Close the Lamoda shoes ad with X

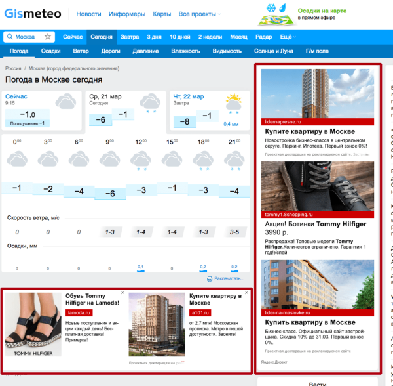coord(122,292)
